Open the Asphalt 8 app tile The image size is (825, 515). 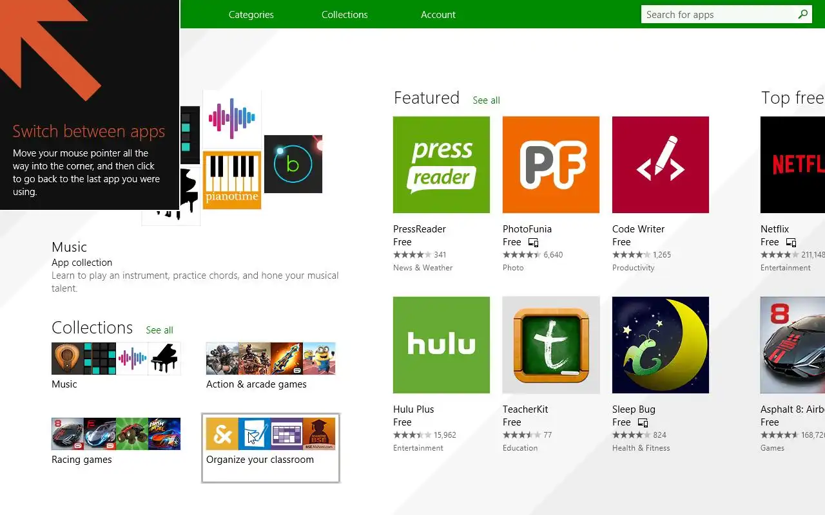tap(793, 345)
